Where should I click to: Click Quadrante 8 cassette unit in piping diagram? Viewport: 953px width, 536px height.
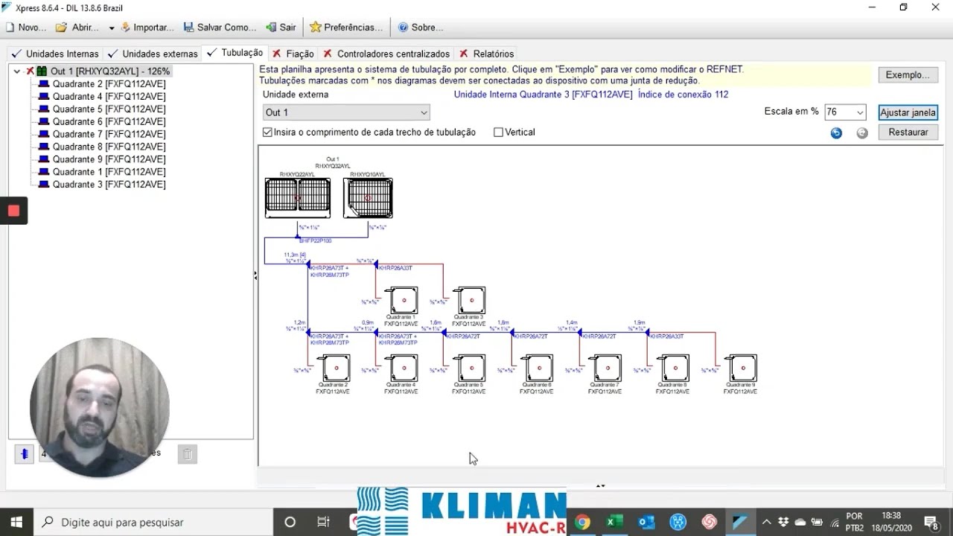click(675, 368)
